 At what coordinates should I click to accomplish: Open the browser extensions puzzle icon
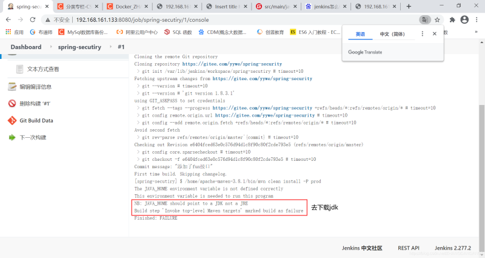click(452, 19)
